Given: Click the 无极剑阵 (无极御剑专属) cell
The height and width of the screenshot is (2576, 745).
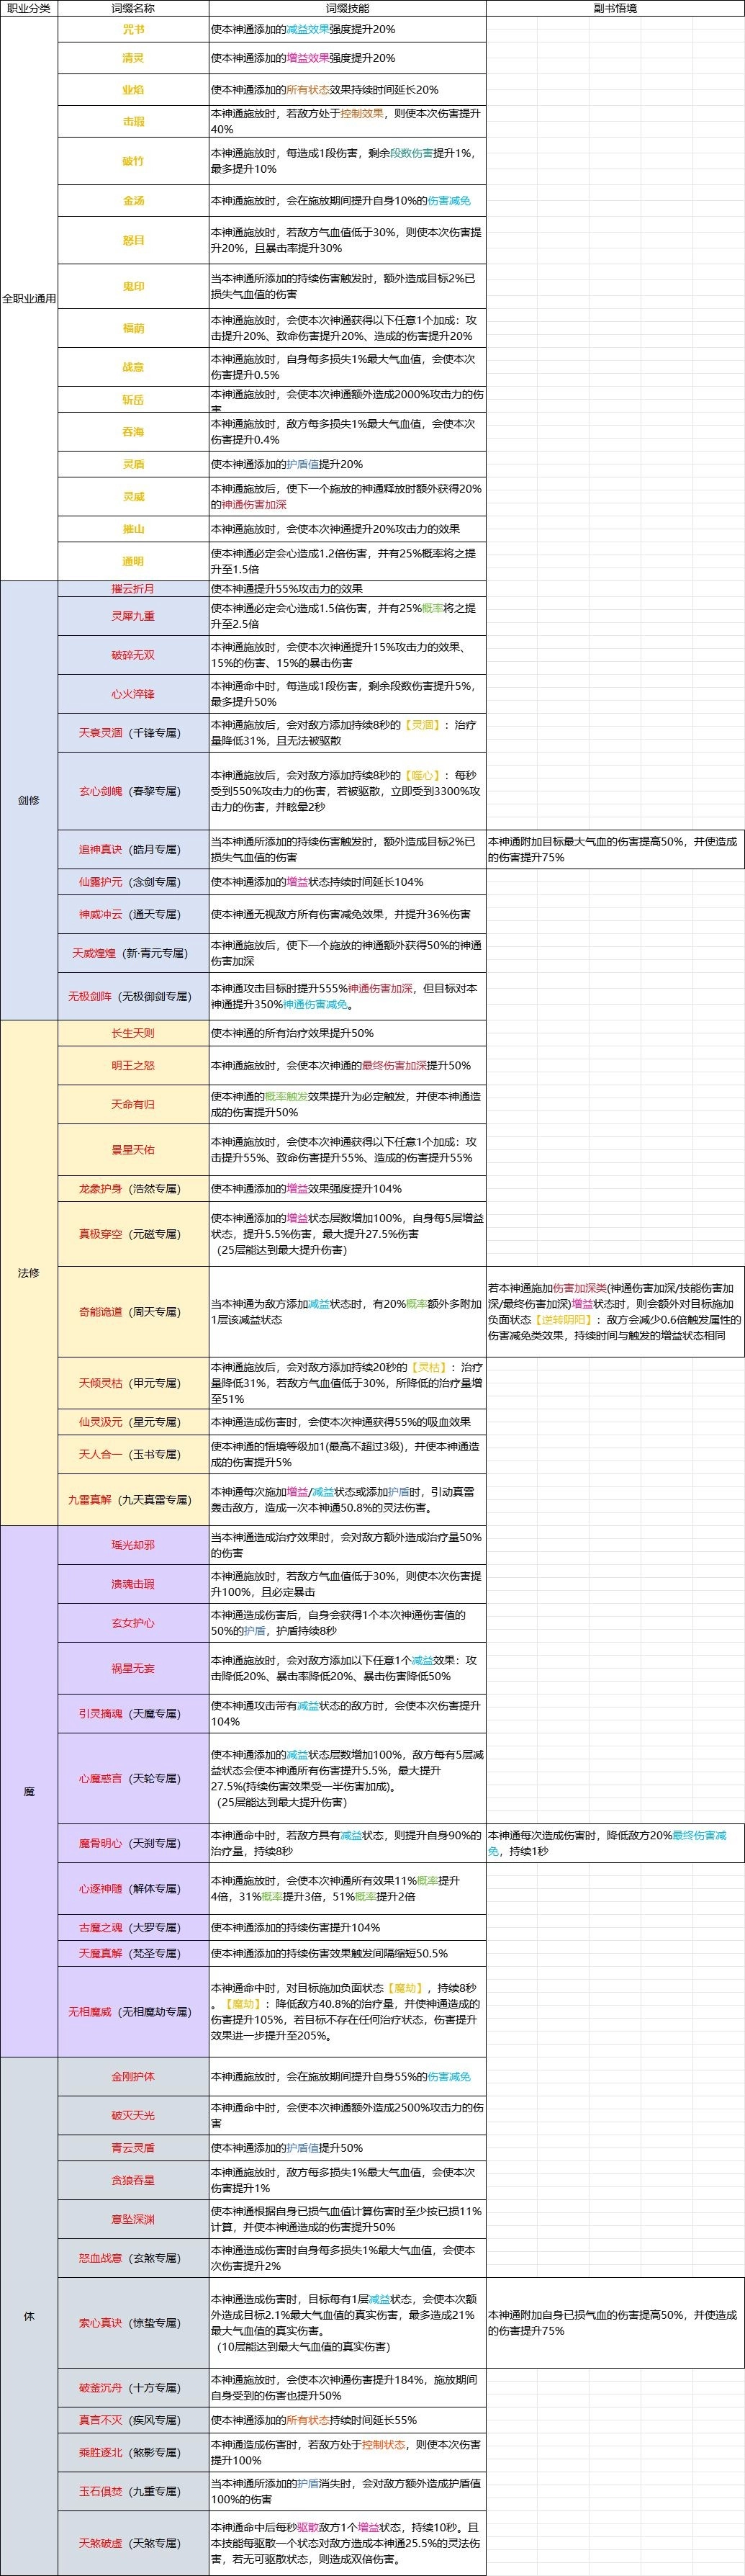Looking at the screenshot, I should click(133, 996).
